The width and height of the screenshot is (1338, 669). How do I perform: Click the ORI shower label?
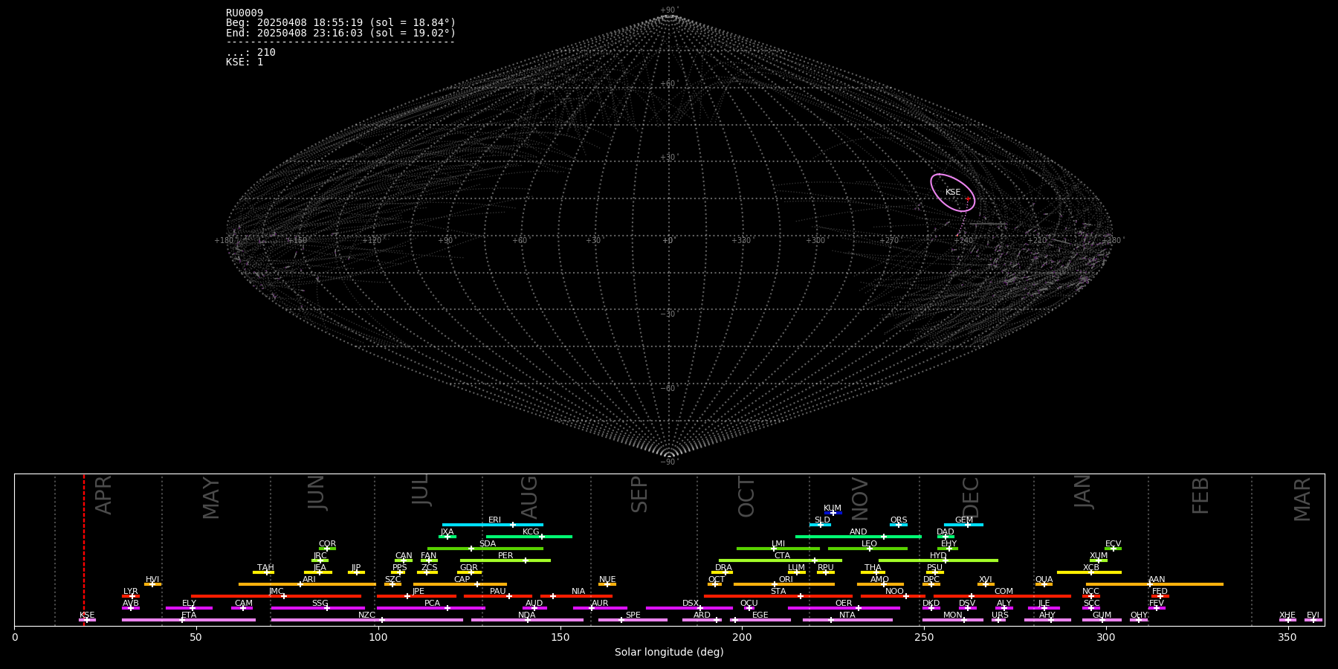coord(786,580)
